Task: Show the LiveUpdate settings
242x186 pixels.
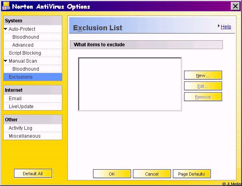Action: tap(21, 107)
